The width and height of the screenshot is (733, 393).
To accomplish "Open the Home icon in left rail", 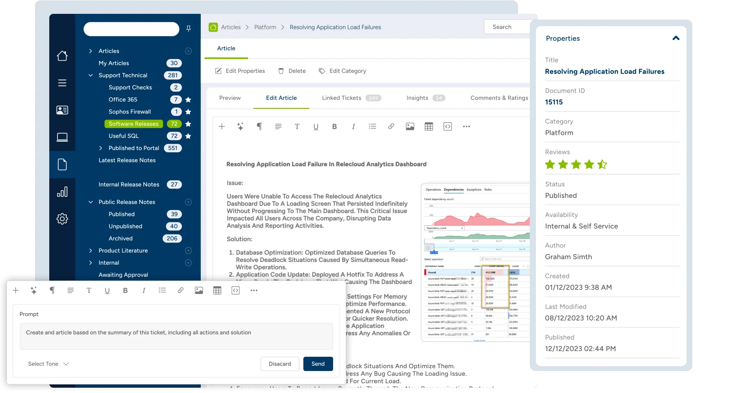I will click(x=62, y=56).
